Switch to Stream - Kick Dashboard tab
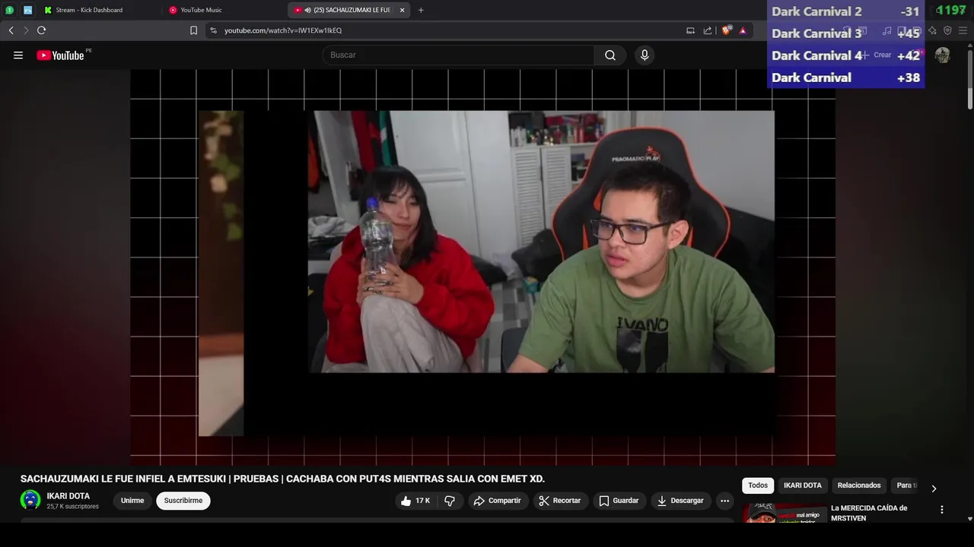 [x=98, y=10]
